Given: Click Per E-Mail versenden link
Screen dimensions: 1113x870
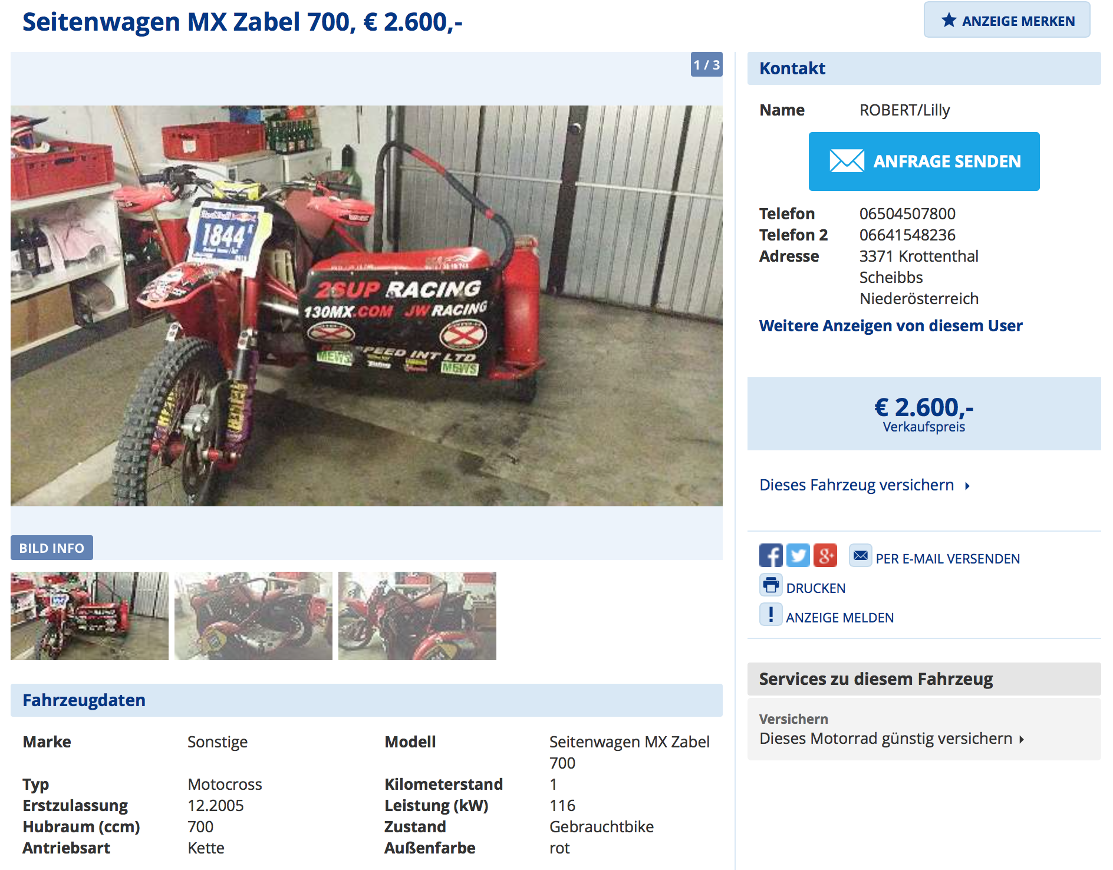Looking at the screenshot, I should 947,559.
